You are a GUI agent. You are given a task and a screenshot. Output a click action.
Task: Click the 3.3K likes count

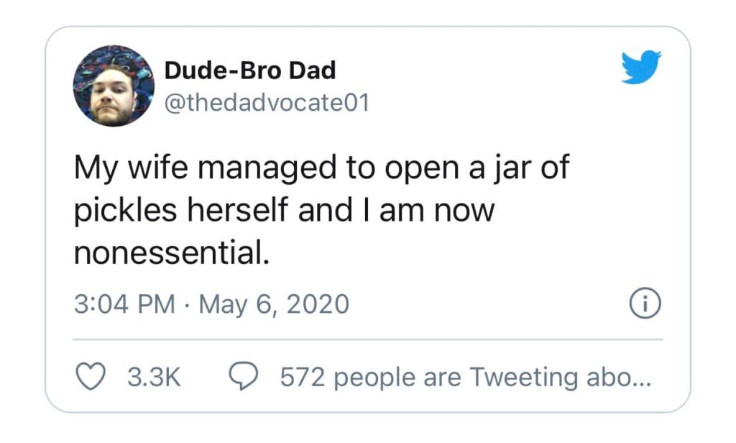point(153,377)
